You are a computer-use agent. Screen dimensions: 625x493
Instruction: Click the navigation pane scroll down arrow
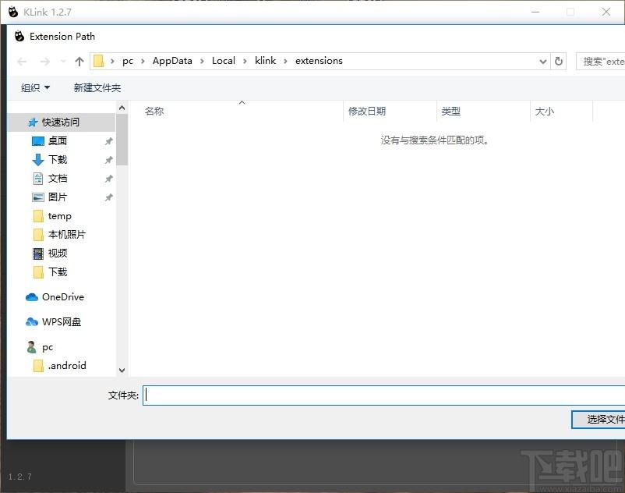122,371
